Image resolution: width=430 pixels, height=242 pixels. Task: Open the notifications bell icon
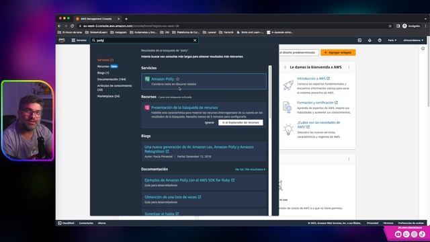tap(370, 40)
